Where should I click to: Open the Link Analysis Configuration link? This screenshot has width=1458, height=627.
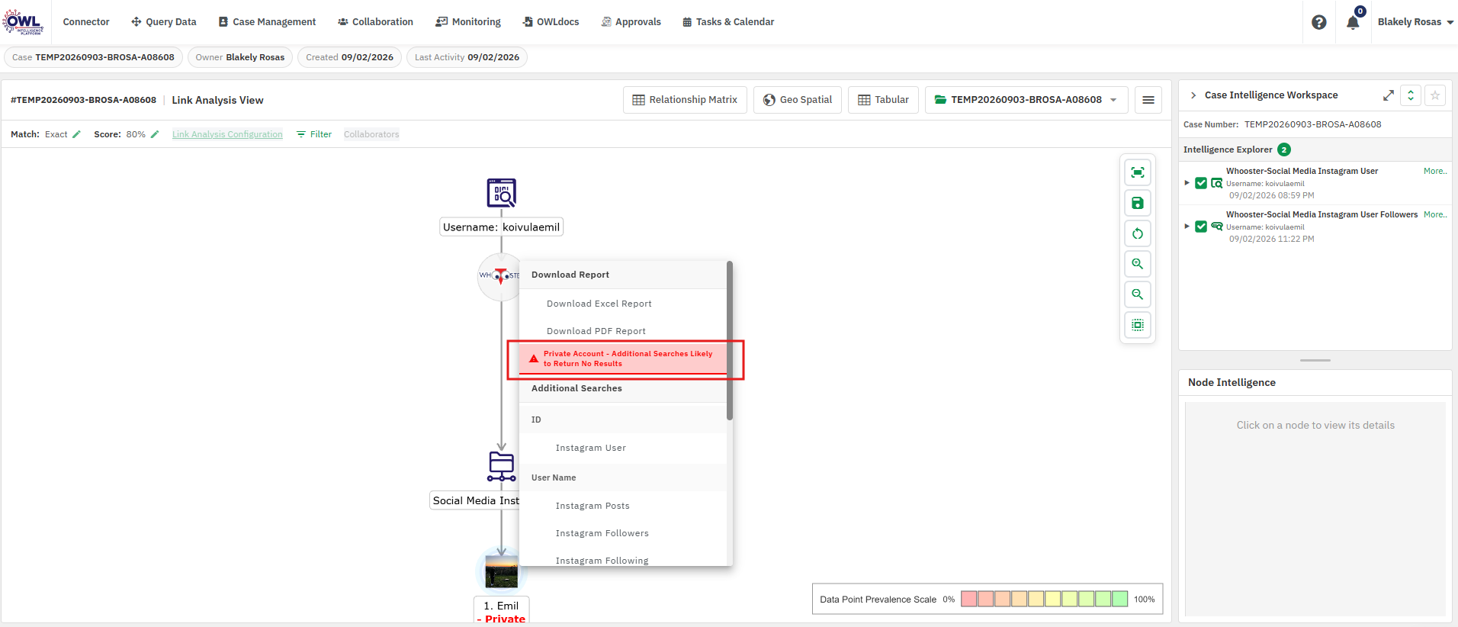point(227,134)
